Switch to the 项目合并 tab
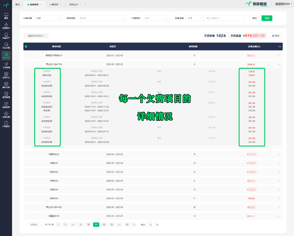 (74, 5)
